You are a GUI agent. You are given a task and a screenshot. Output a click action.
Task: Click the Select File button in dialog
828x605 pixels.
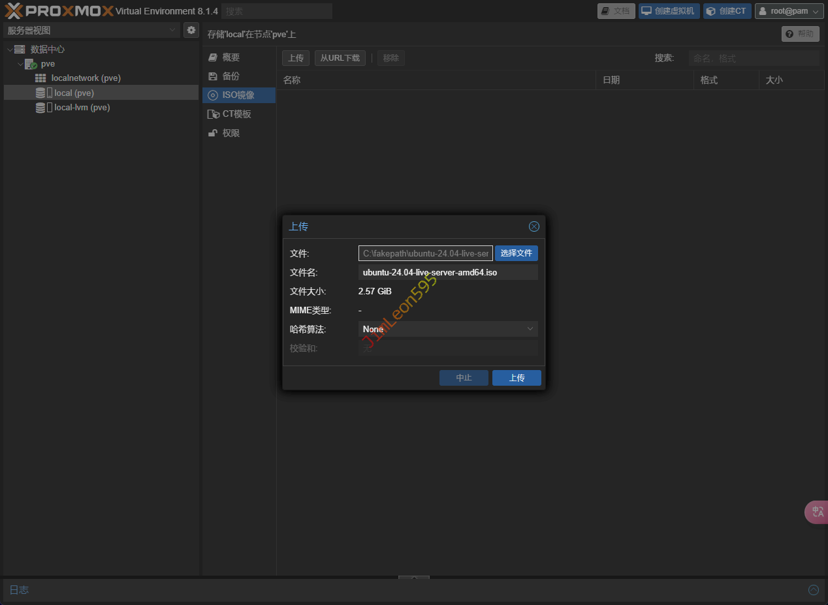[x=516, y=253]
